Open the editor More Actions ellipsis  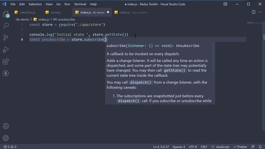[x=260, y=12]
